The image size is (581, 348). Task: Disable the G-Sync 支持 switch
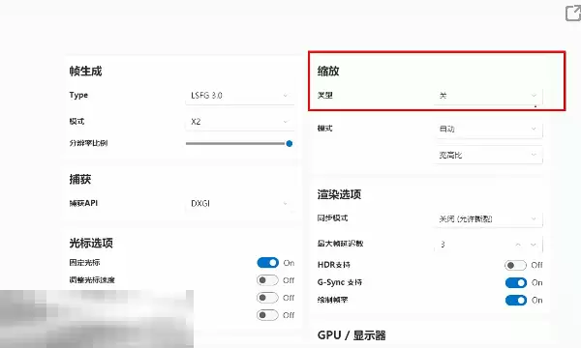pos(515,283)
